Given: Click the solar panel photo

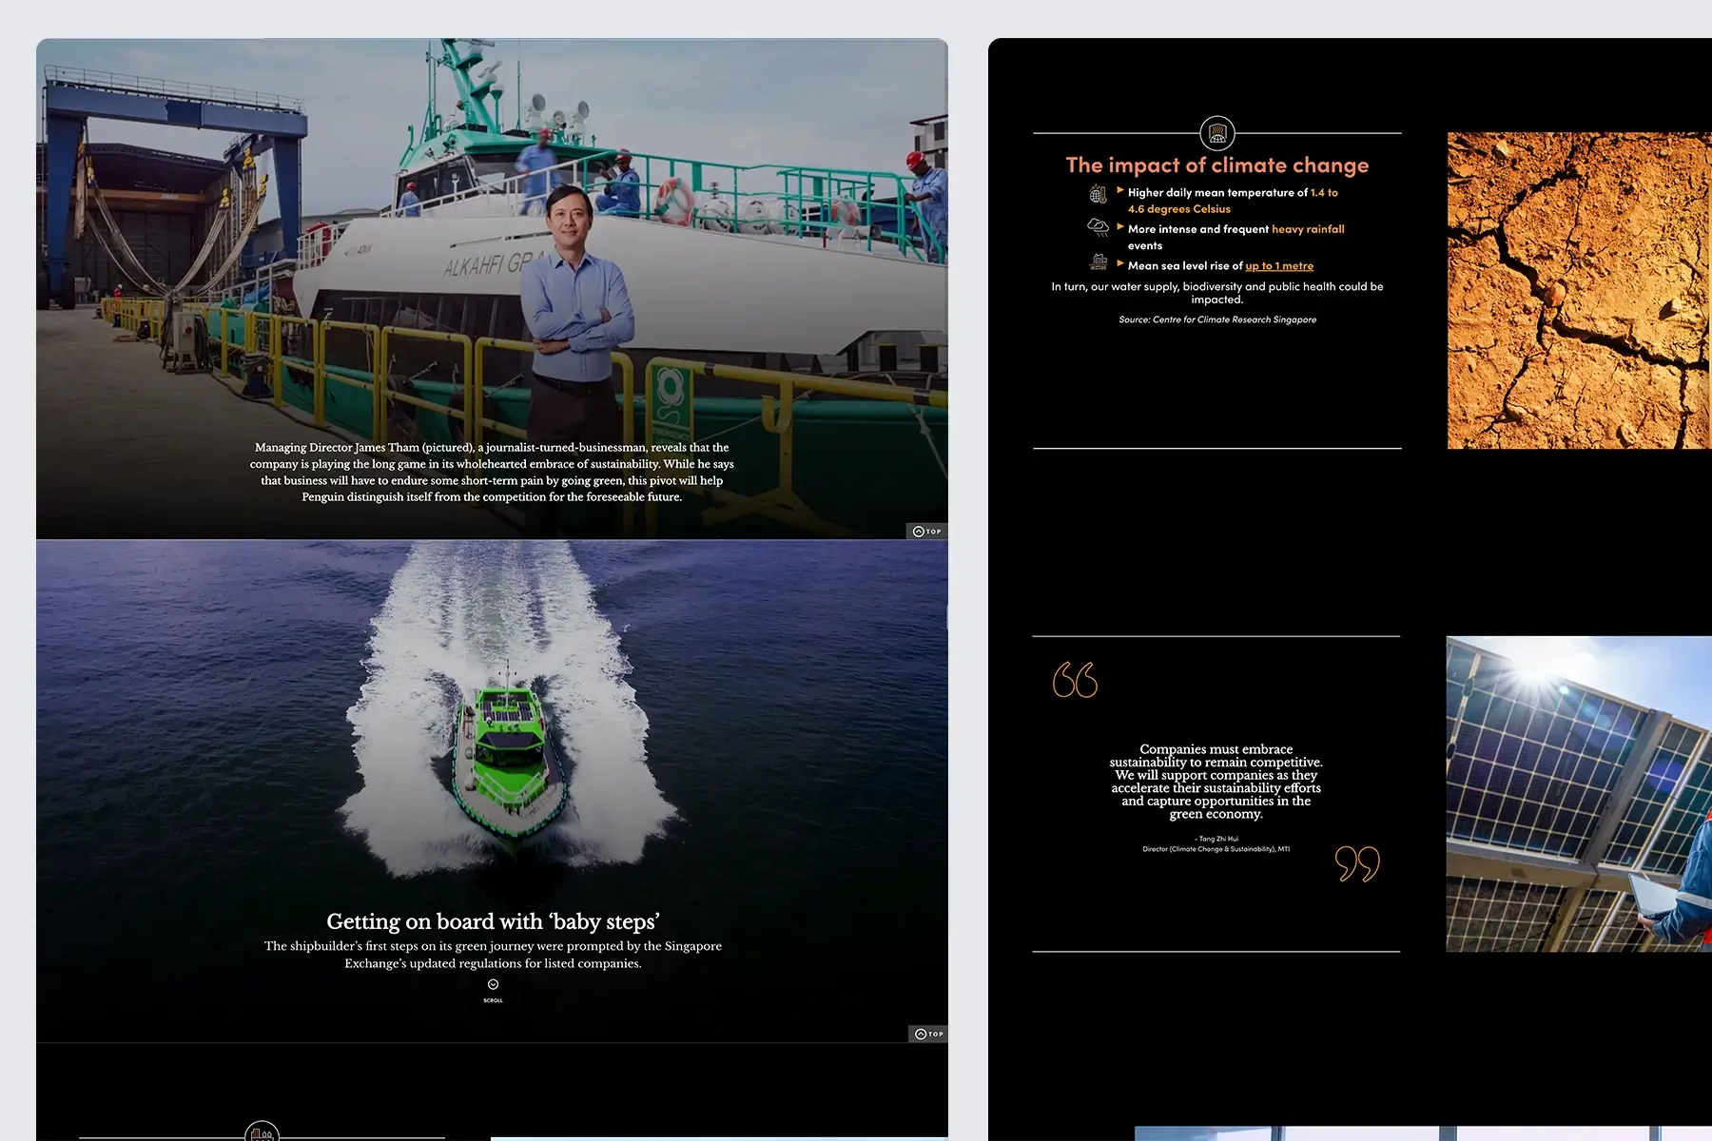Looking at the screenshot, I should tap(1579, 794).
